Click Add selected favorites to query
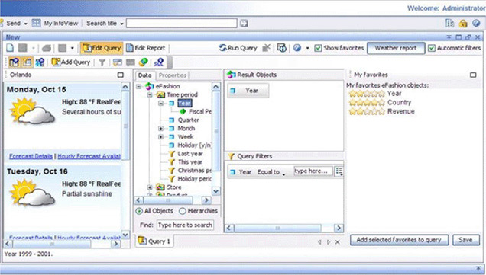486x275 pixels. 399,240
